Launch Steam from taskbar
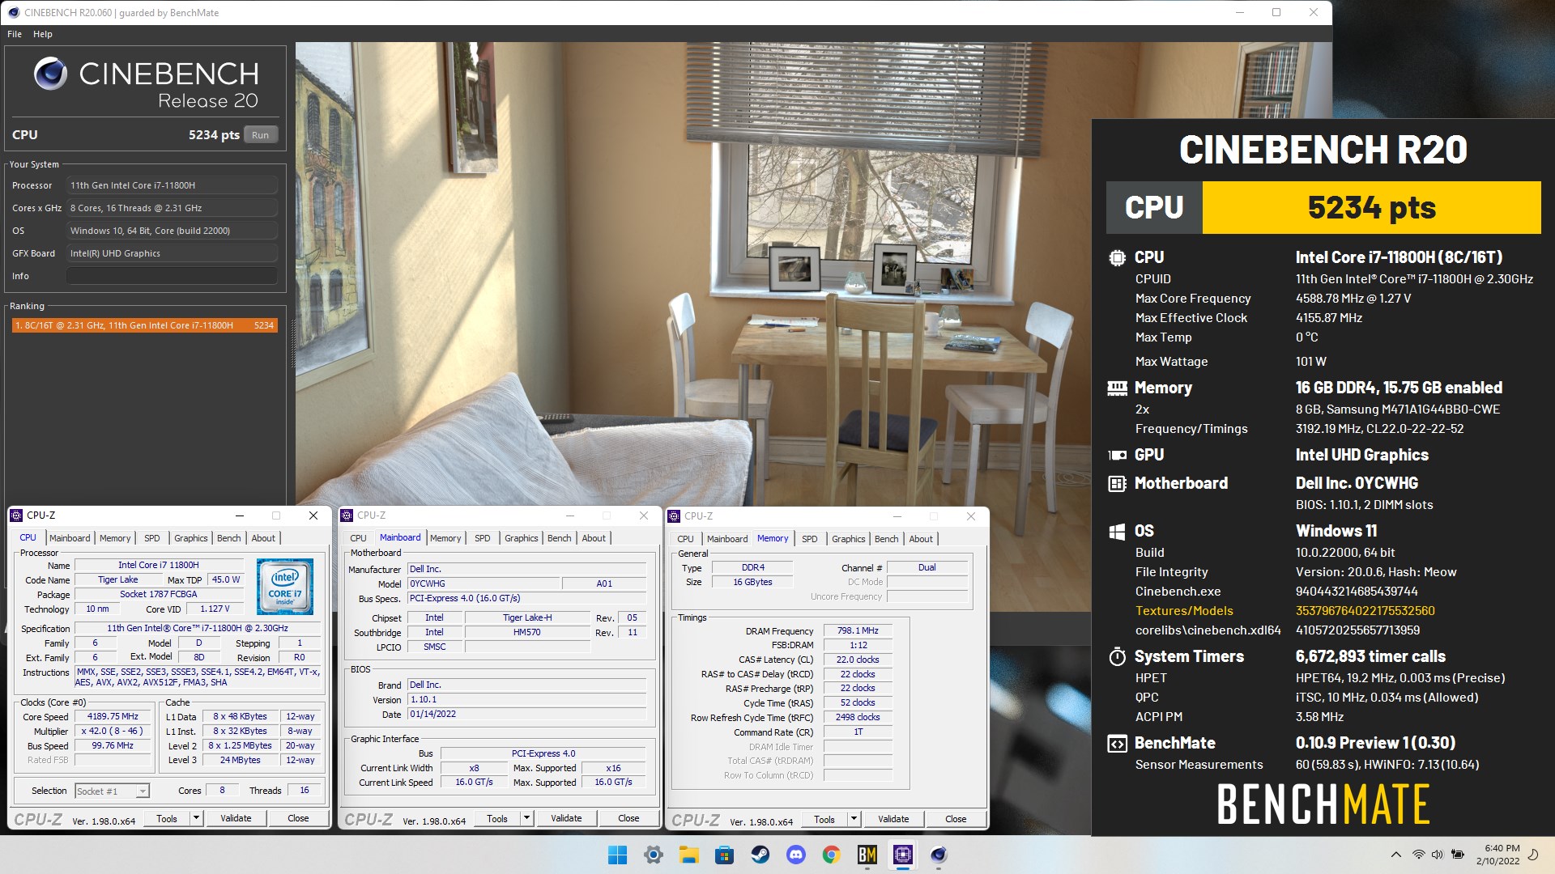This screenshot has height=874, width=1555. pos(760,855)
